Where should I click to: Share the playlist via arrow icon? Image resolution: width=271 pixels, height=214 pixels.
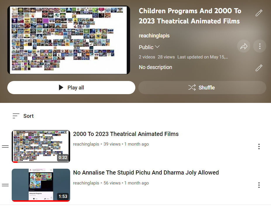tap(244, 46)
